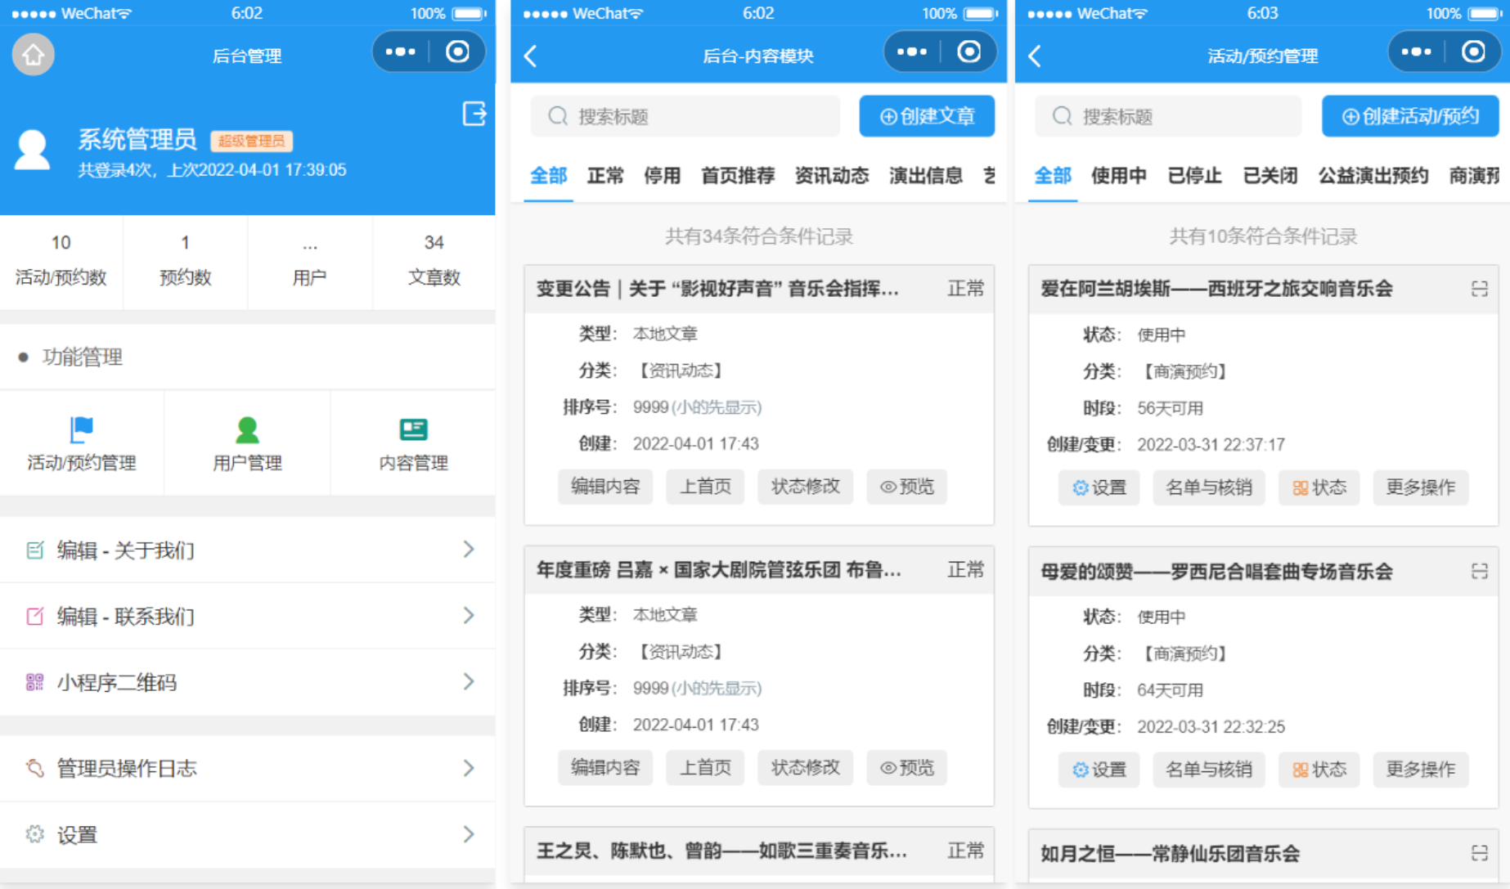
Task: Switch to the 资讯动态 tab
Action: tap(831, 175)
